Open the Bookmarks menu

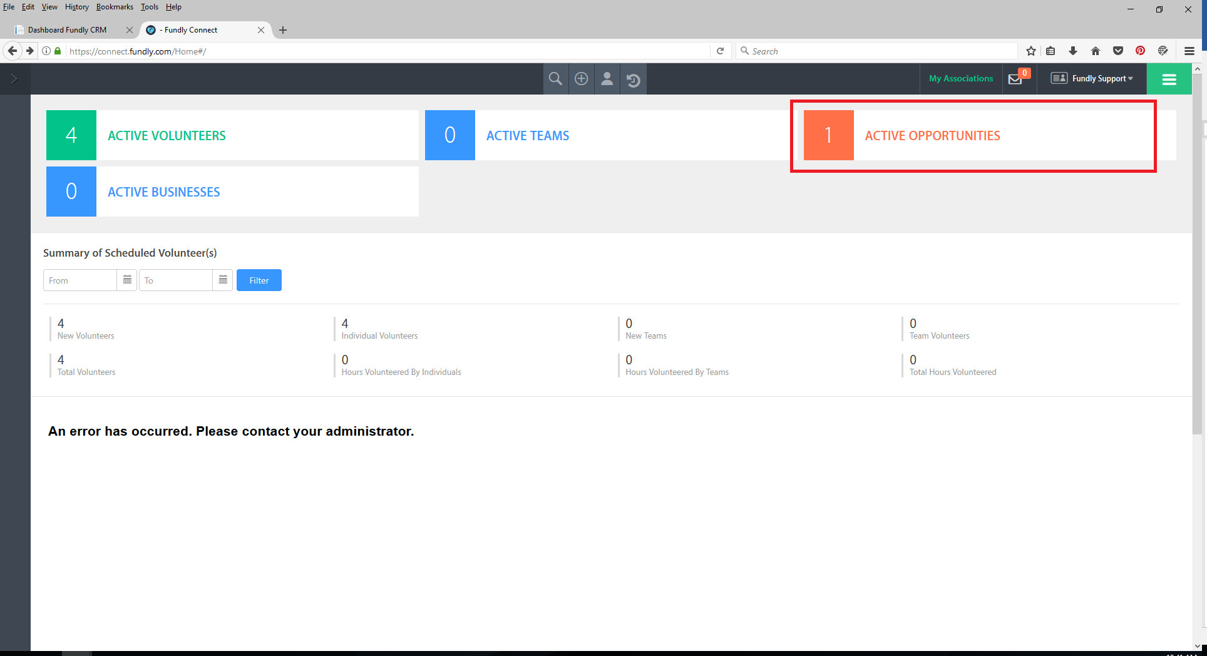[115, 7]
